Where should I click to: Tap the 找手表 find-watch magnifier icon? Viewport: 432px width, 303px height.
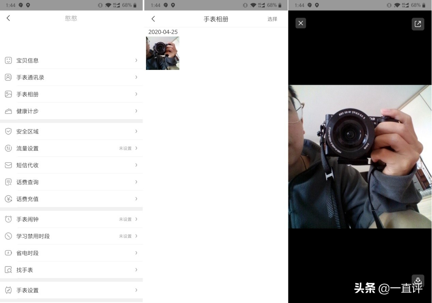(x=8, y=270)
